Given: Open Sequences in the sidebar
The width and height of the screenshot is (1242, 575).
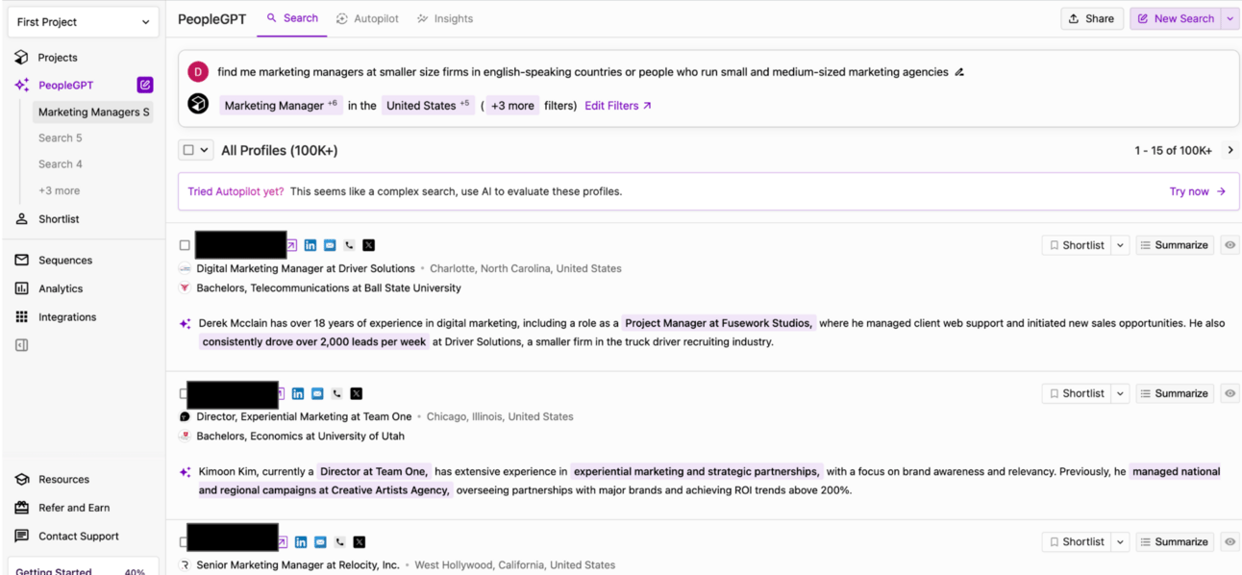Looking at the screenshot, I should (x=64, y=261).
